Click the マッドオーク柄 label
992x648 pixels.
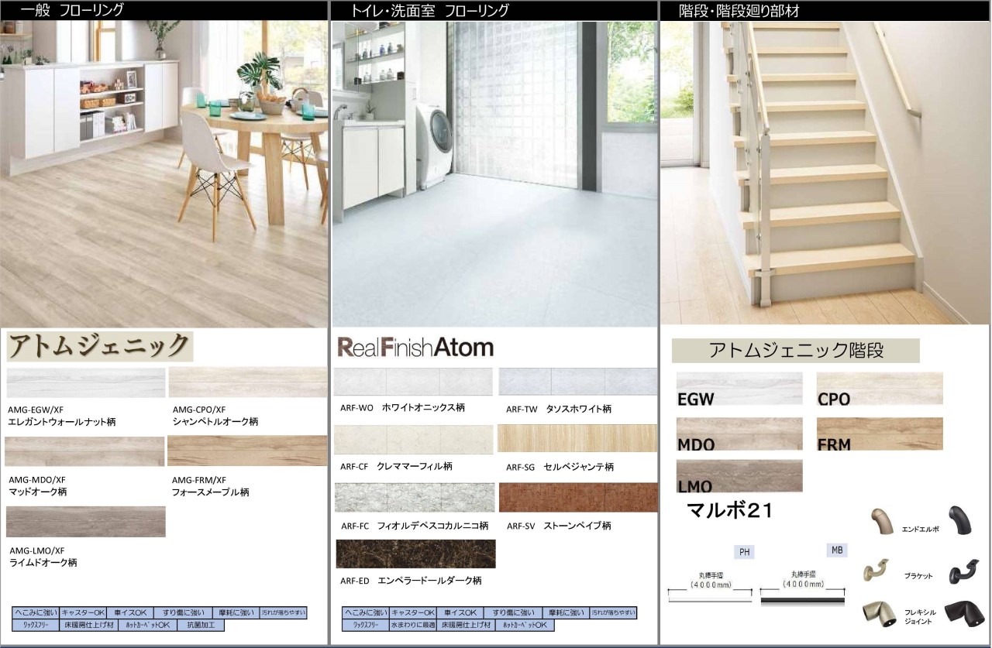click(x=37, y=492)
